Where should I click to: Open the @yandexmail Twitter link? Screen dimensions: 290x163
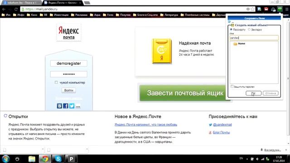click(222, 125)
